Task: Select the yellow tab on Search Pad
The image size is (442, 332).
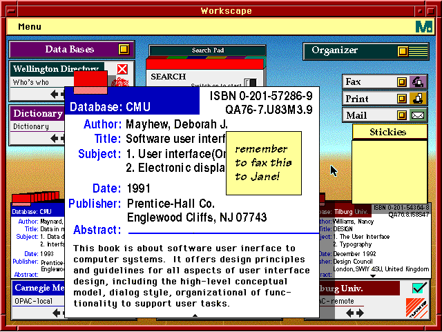Action: click(216, 57)
